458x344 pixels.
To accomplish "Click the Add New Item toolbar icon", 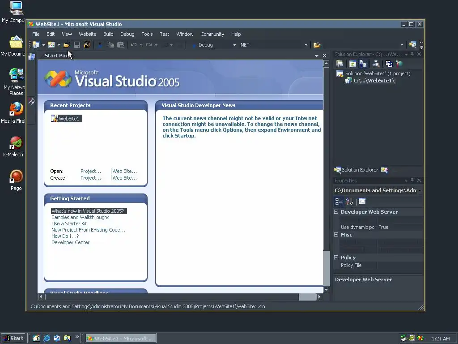I will [51, 45].
